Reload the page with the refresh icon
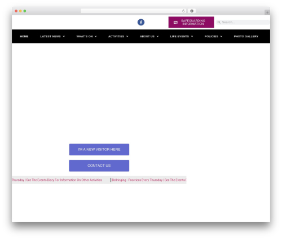282x239 pixels. [x=183, y=11]
